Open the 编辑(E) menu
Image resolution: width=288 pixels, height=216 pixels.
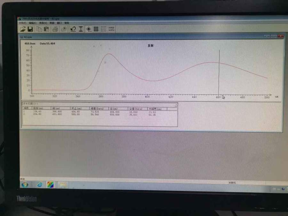click(33, 23)
